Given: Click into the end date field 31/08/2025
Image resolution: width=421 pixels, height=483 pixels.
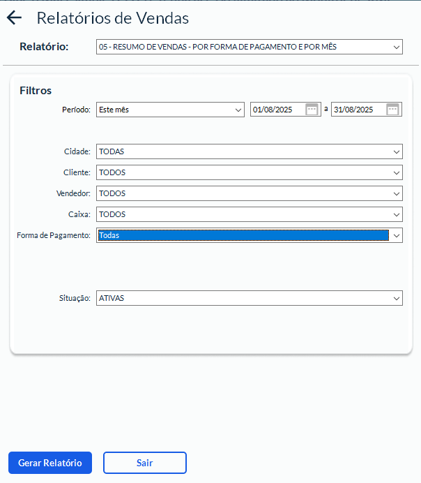Looking at the screenshot, I should (357, 110).
